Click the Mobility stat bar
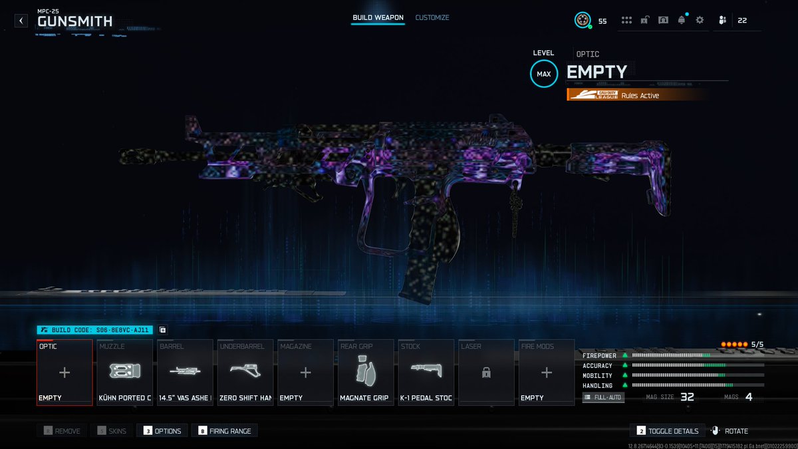Image resolution: width=798 pixels, height=449 pixels. [698, 376]
